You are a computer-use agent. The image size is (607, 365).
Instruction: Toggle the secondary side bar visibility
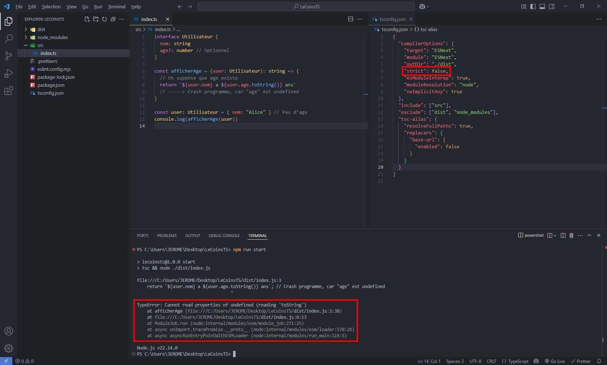click(x=552, y=7)
